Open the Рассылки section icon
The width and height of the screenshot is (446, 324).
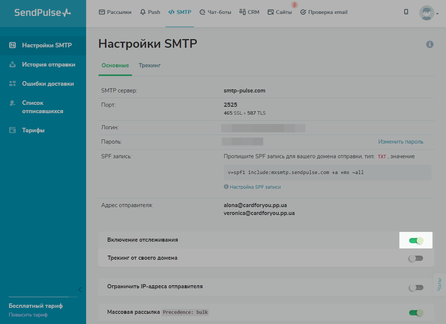point(102,12)
